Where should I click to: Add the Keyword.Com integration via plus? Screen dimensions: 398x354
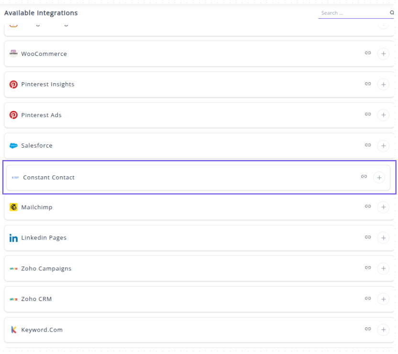pyautogui.click(x=383, y=330)
